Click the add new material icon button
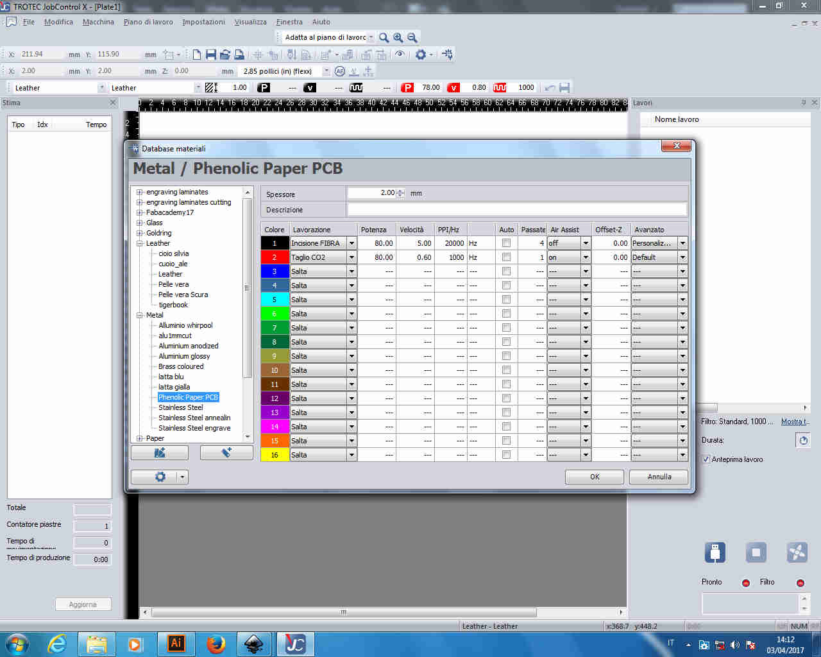Screen dimensions: 821x657 226,452
